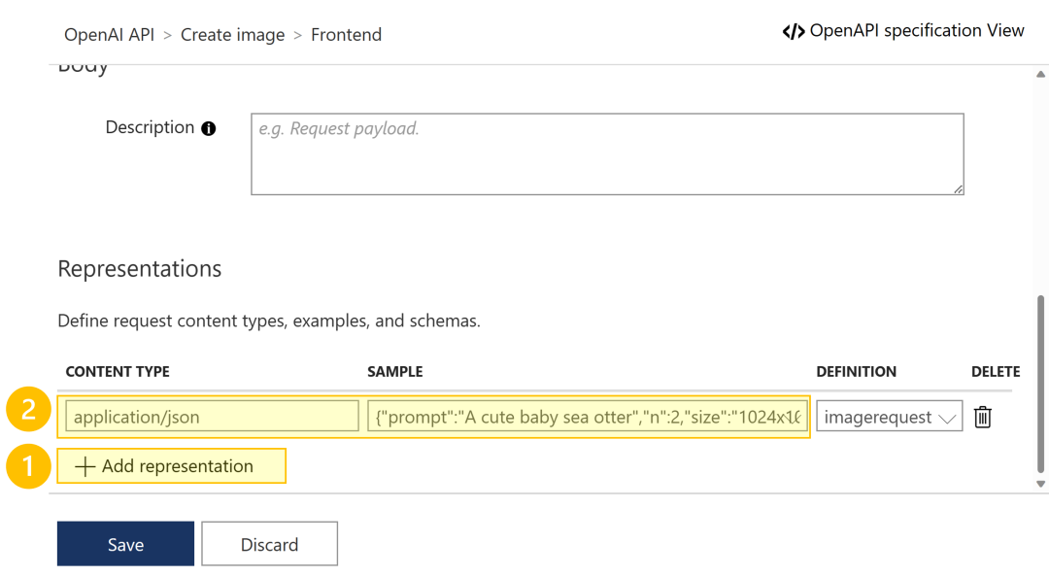Click the plus icon for Add representation
The image size is (1049, 576).
click(85, 467)
